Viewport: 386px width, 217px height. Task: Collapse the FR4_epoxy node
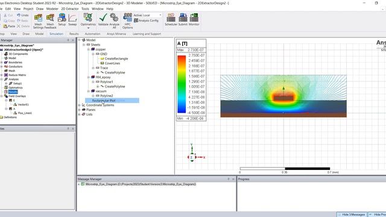pos(89,77)
